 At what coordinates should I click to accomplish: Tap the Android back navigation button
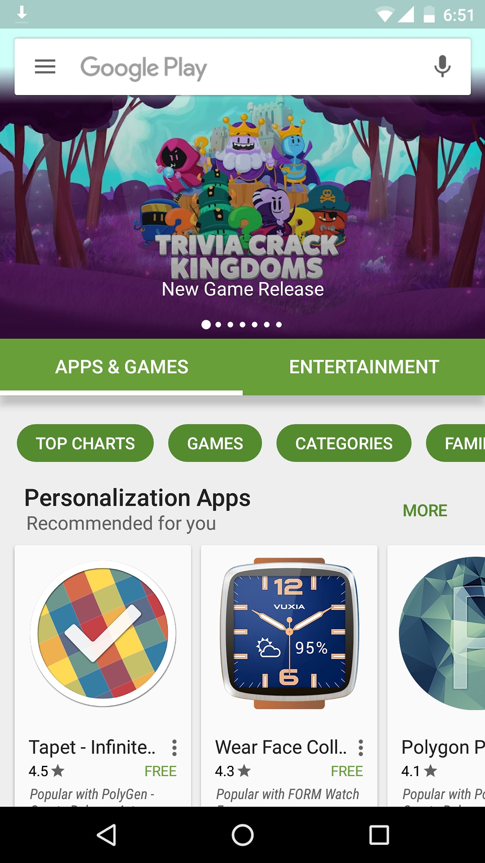107,835
